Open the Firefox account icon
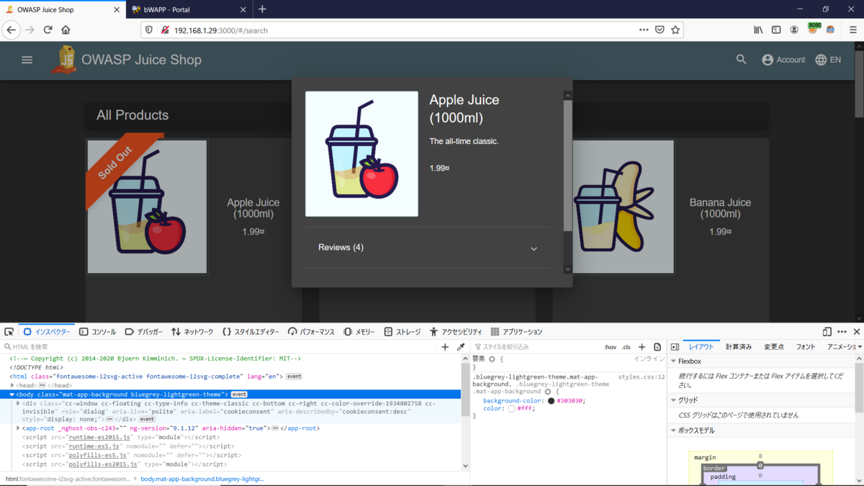Image resolution: width=864 pixels, height=486 pixels. click(794, 30)
